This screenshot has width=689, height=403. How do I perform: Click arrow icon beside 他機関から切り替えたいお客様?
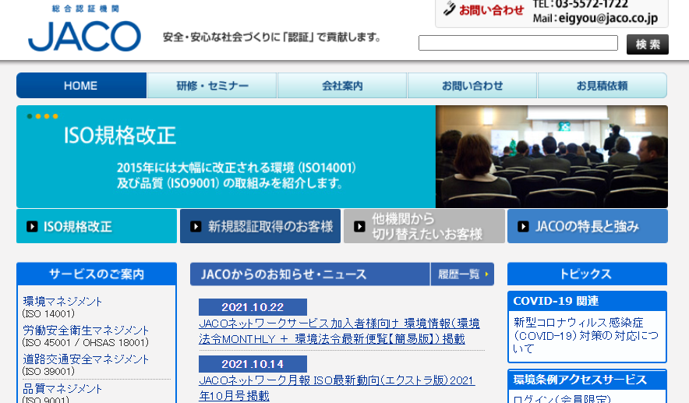(x=359, y=226)
